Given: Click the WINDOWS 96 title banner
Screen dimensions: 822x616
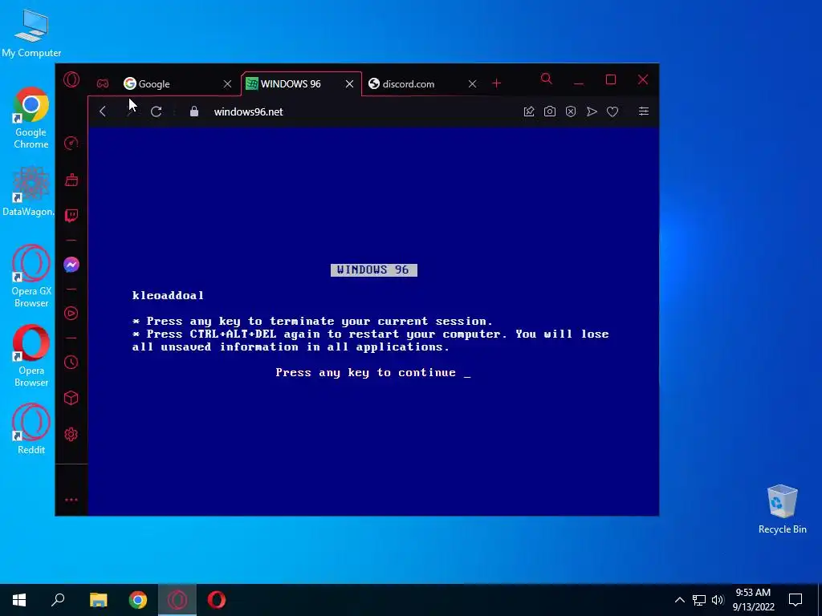Looking at the screenshot, I should 374,269.
